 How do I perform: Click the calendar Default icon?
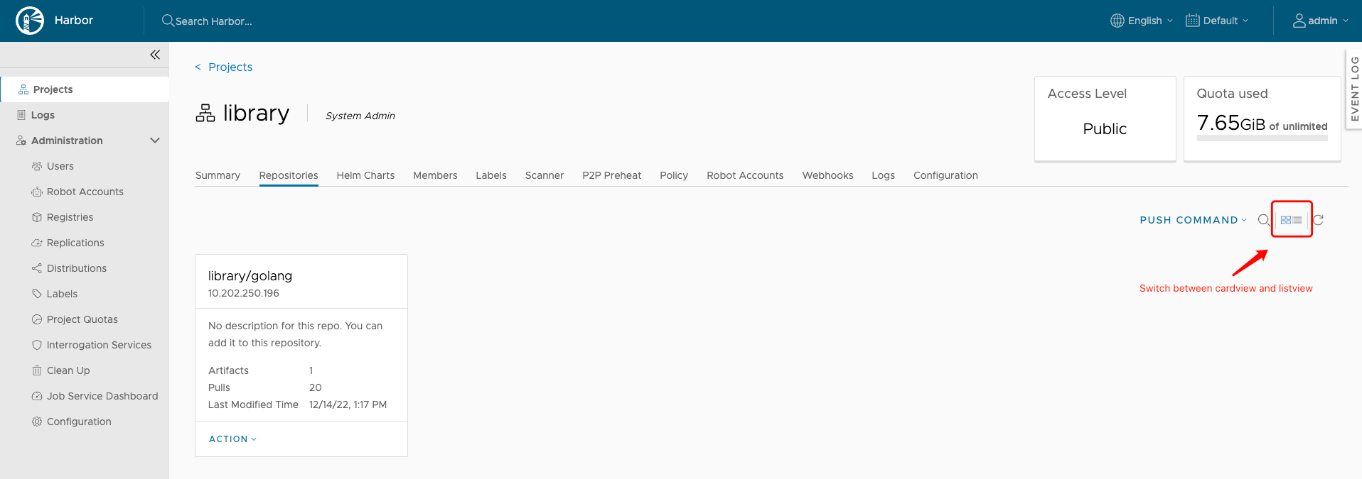(x=1193, y=21)
